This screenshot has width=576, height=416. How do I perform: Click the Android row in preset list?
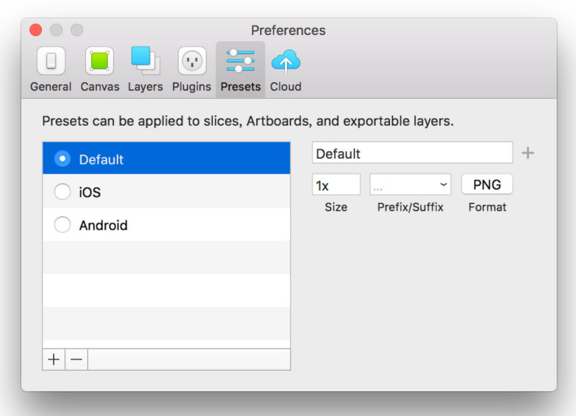tap(166, 224)
